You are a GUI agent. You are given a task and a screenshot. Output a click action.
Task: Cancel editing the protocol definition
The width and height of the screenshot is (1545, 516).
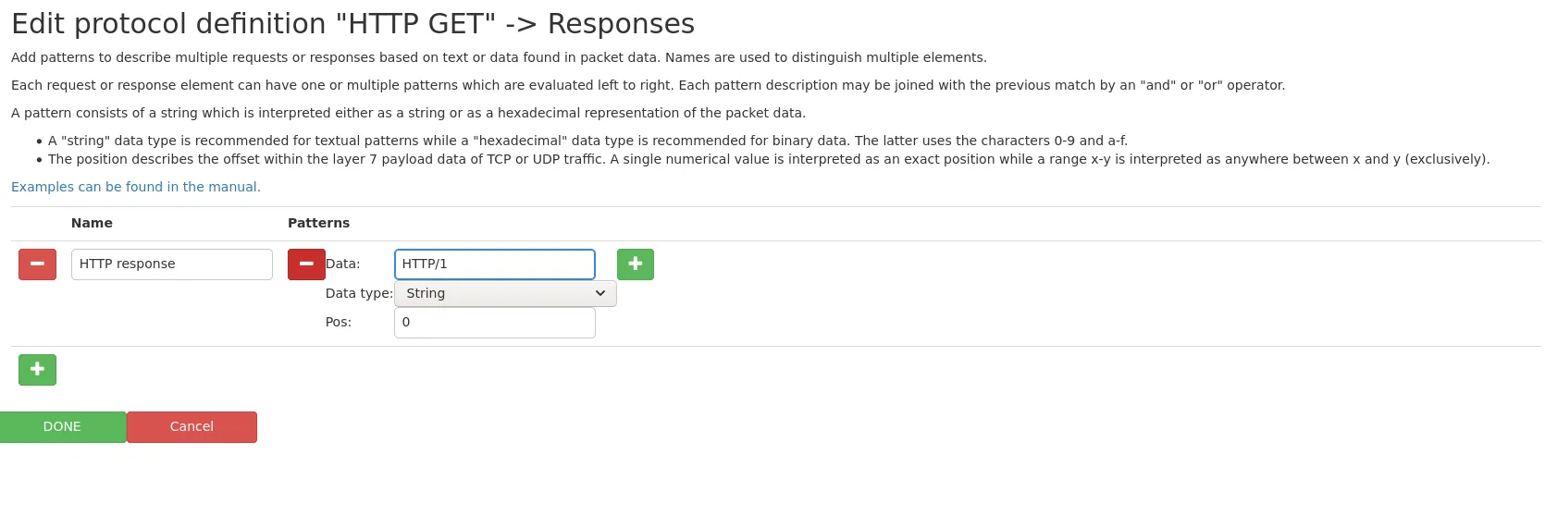click(x=192, y=427)
